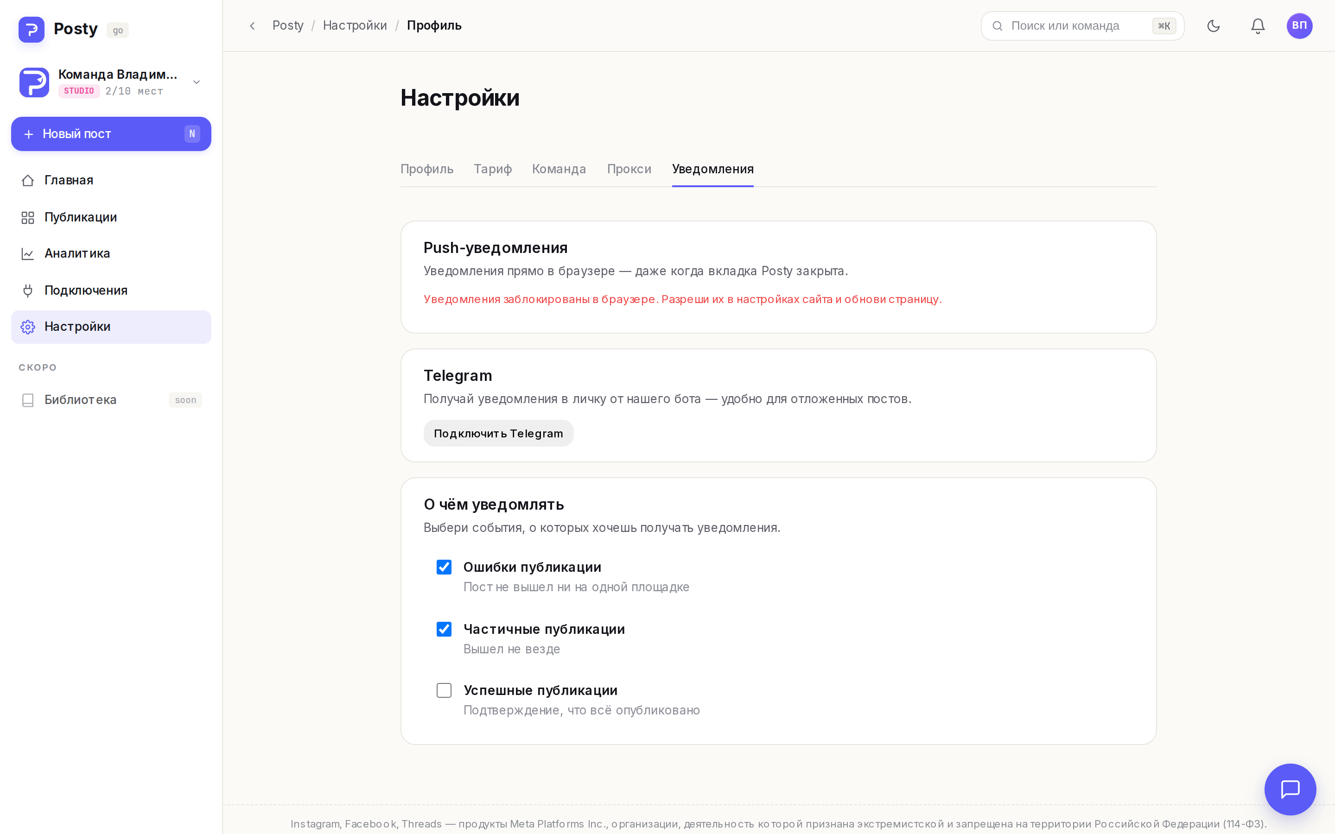Open Posty breadcrumb link
Image resolution: width=1335 pixels, height=834 pixels.
tap(288, 25)
